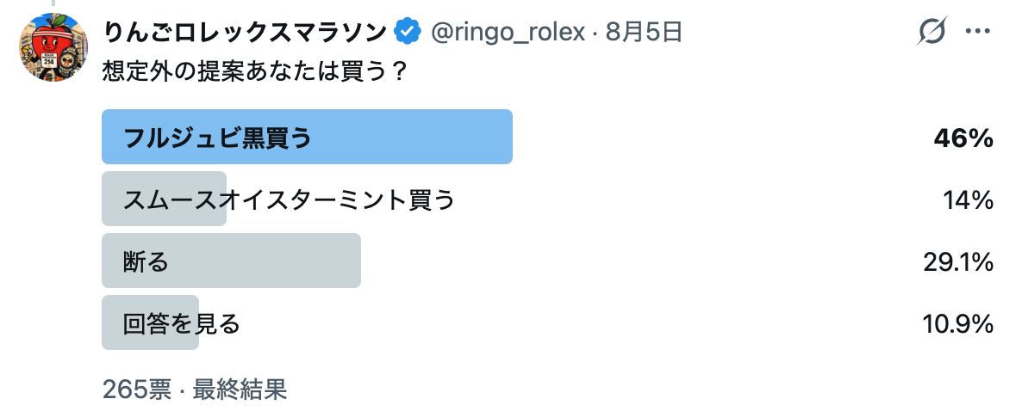Select the フルジュビ黒買う poll option
Screen dimensions: 1022x411
pos(547,138)
